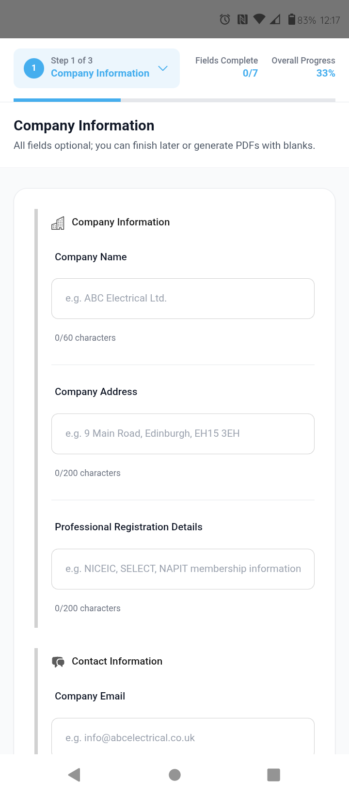Tap the Android back navigation button
This screenshot has height=795, width=349.
point(75,775)
